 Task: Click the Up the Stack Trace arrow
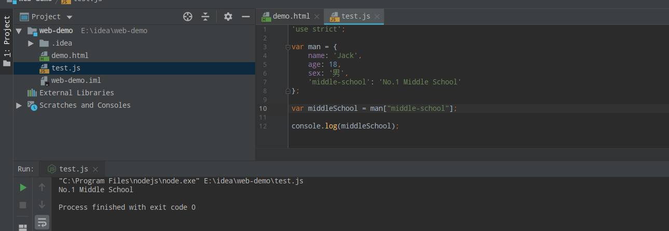click(42, 187)
